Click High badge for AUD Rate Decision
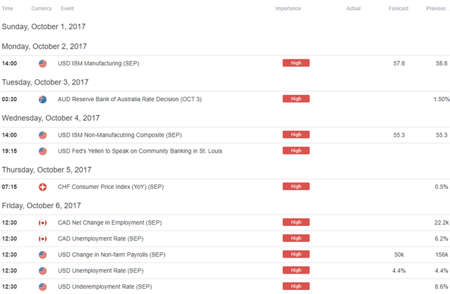450x294 pixels. click(x=296, y=99)
